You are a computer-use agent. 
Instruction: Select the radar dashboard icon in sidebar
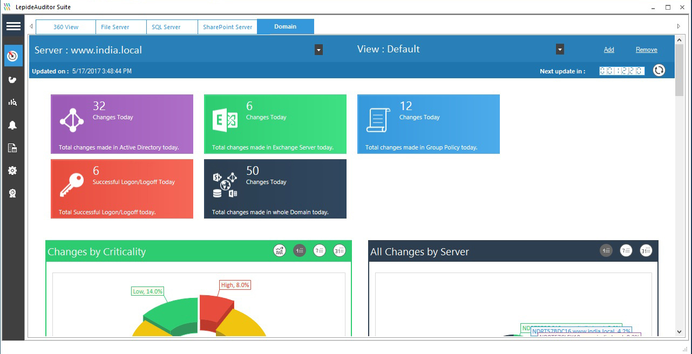13,56
